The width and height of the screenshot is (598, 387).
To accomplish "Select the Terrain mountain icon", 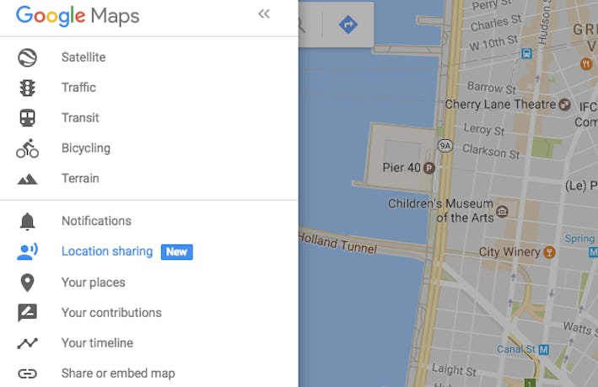I will [27, 179].
